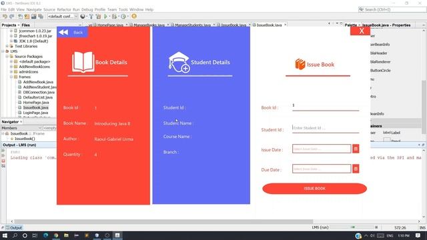This screenshot has height=240, width=427.
Task: Open the Tools menu
Action: 123,9
